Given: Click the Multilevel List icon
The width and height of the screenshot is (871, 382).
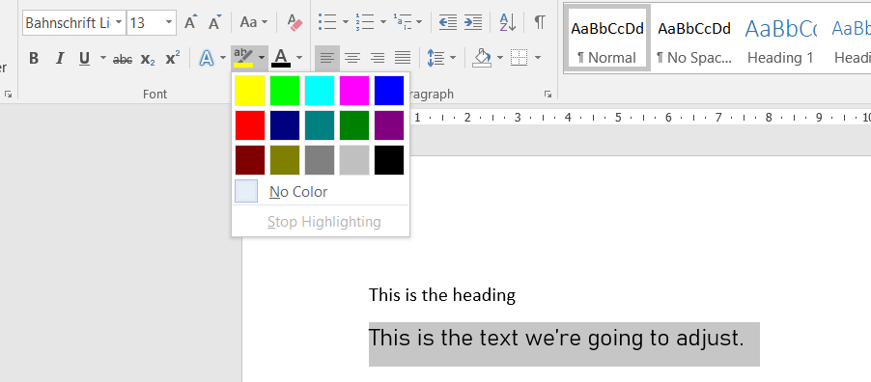Looking at the screenshot, I should pos(402,23).
